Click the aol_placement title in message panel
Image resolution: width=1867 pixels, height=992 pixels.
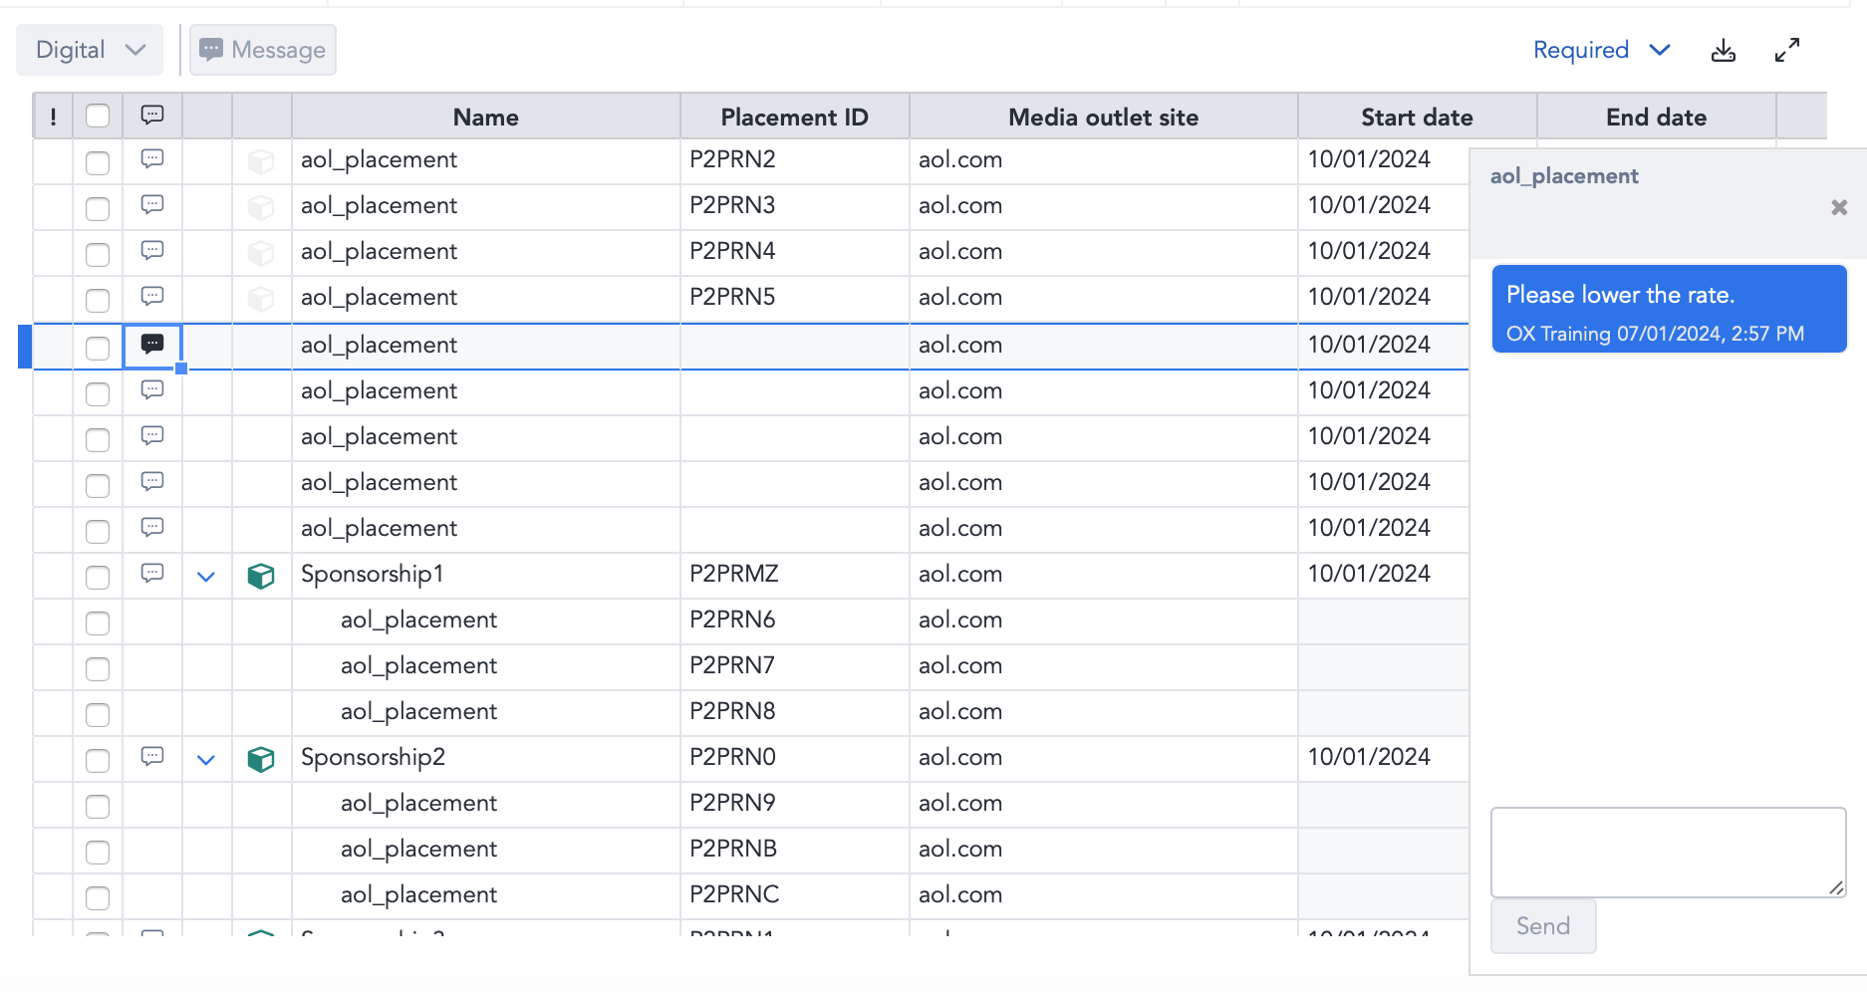click(1564, 176)
